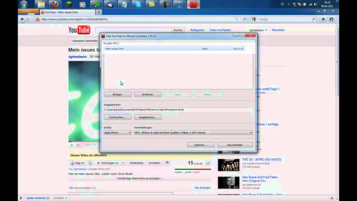
Task: Click the volume icon in system tray
Action: (x=315, y=4)
